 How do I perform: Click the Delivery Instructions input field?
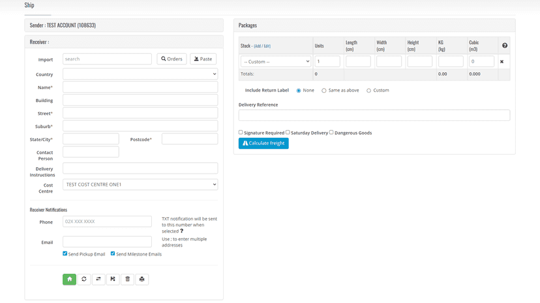click(140, 168)
